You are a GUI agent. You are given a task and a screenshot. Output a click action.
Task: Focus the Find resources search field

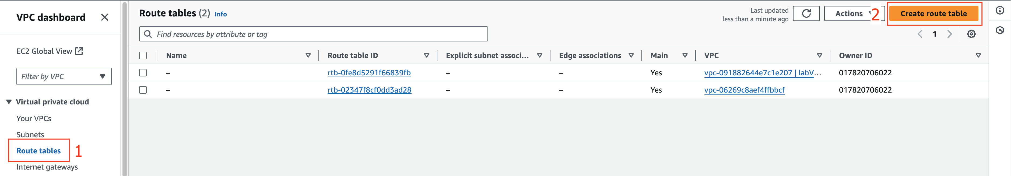pos(313,34)
